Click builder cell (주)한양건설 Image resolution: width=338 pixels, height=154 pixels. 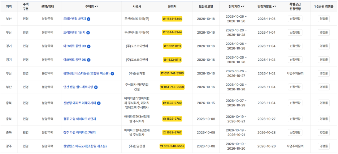tap(136, 146)
